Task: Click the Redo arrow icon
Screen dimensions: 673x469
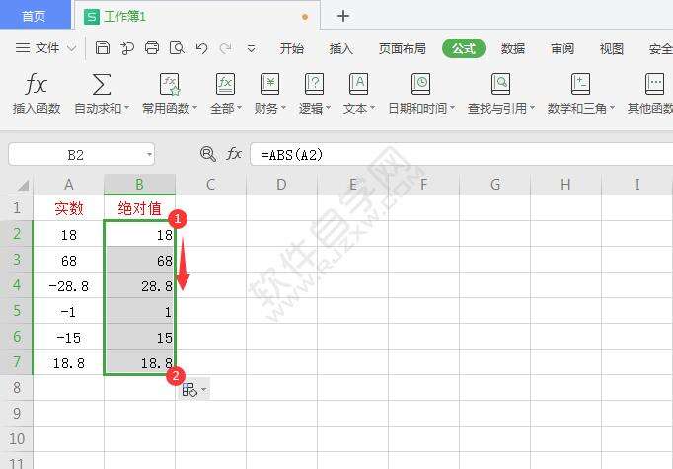Action: 225,48
